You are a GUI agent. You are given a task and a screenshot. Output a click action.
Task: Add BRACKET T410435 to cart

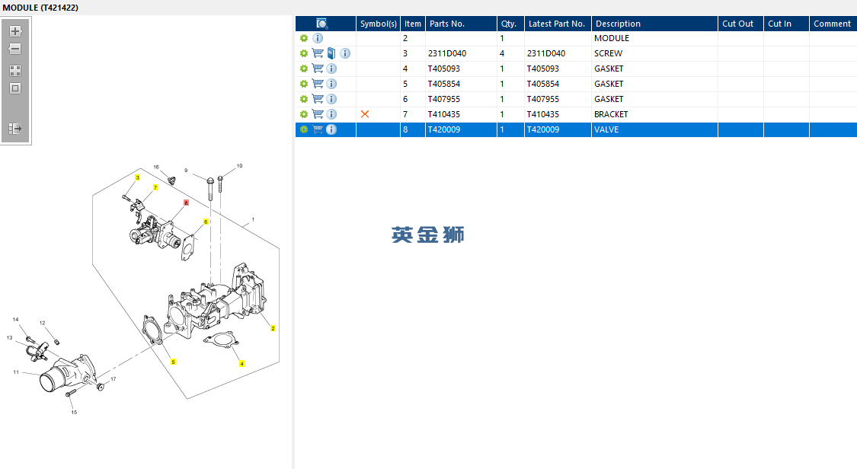click(x=318, y=114)
